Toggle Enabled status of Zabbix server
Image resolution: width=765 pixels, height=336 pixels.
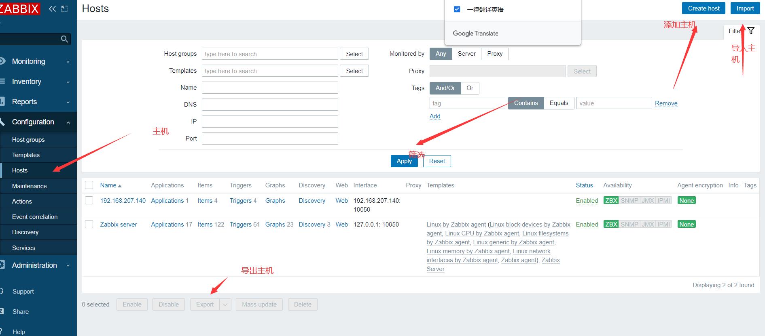587,225
